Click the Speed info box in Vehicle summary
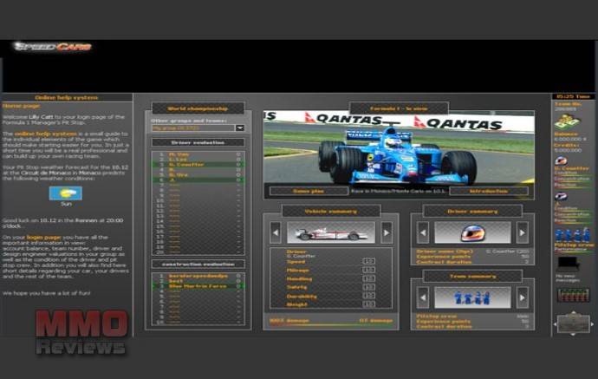Viewport: 598px width, 379px height. (x=368, y=261)
